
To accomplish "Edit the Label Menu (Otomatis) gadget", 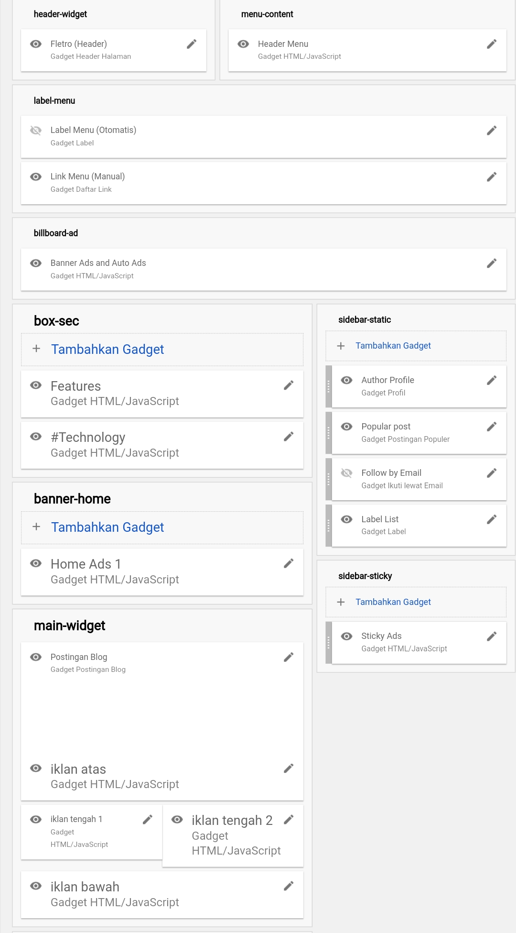I will pyautogui.click(x=492, y=131).
